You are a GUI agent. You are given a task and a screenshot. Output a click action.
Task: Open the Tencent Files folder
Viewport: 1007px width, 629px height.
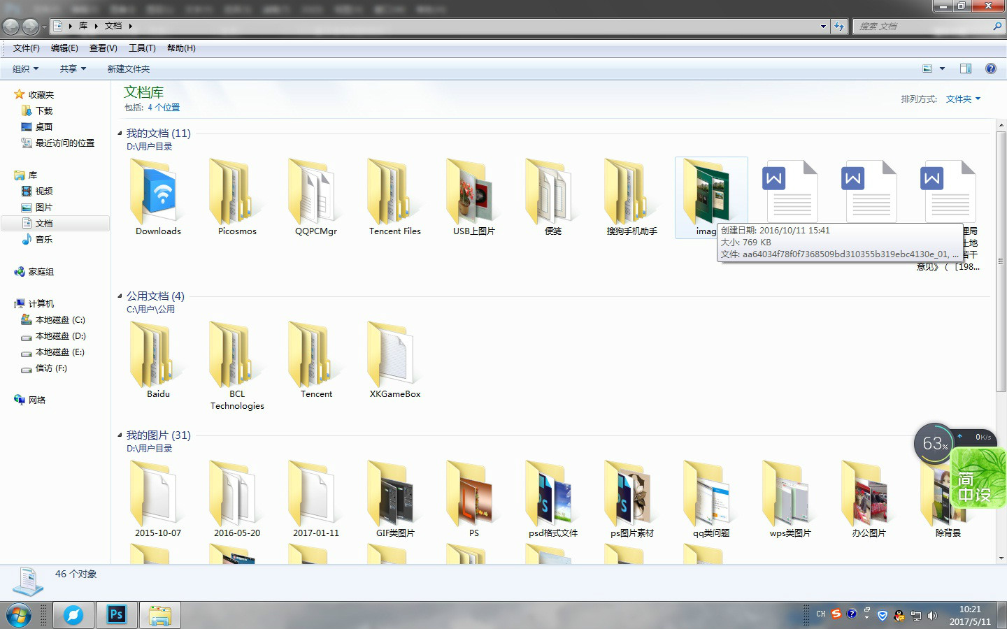pos(395,193)
